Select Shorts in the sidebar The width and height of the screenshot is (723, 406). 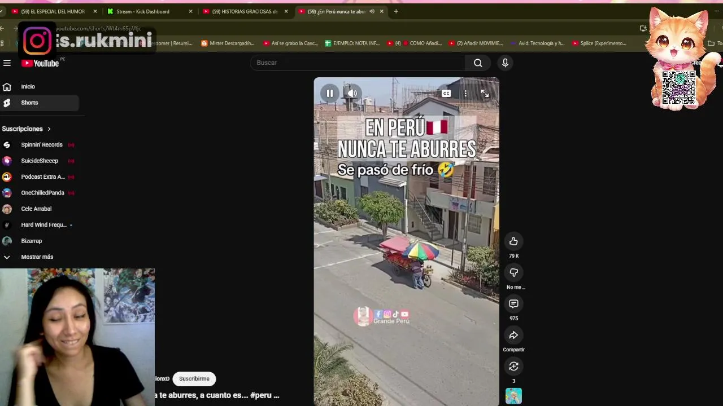[39, 103]
